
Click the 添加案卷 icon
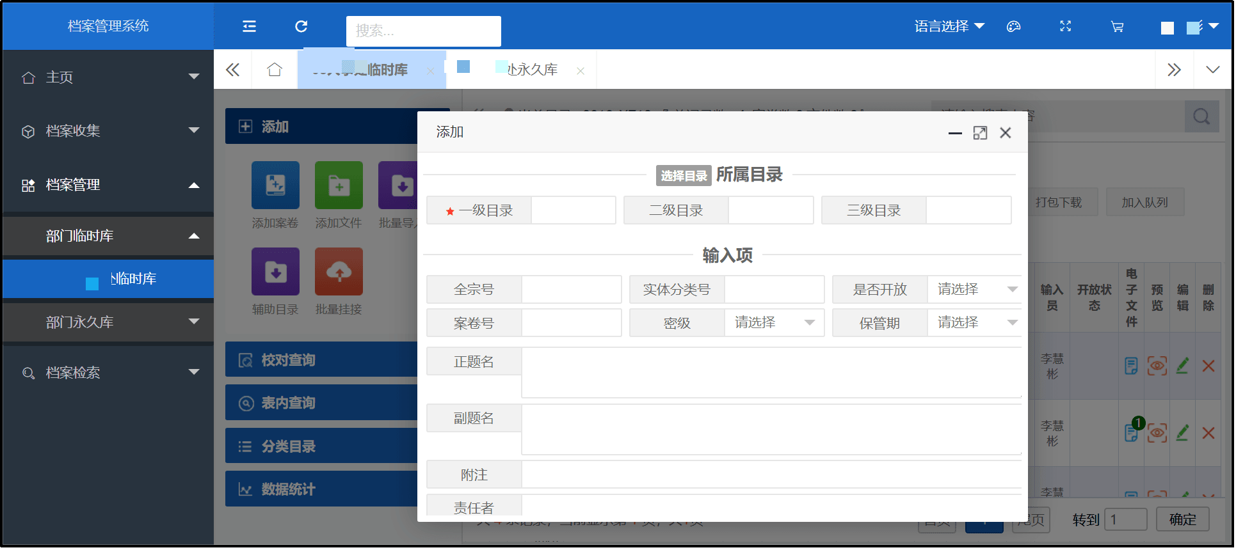275,185
